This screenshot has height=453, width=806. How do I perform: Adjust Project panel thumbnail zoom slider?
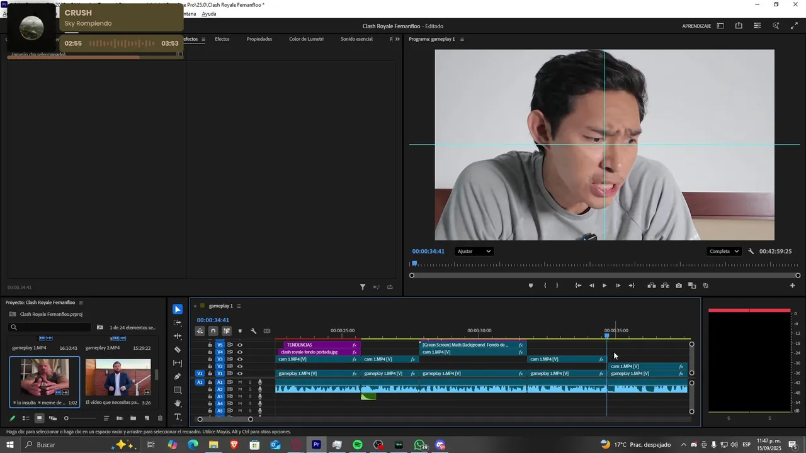pos(66,418)
